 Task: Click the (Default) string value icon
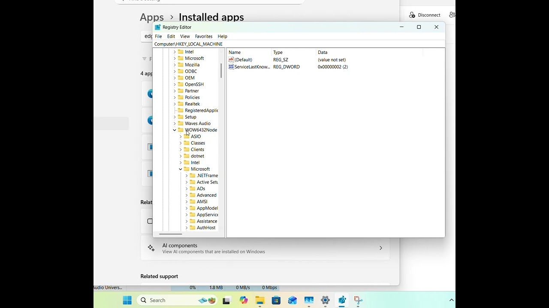[x=231, y=60]
